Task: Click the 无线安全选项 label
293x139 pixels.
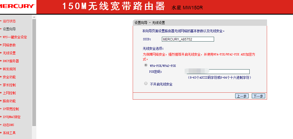Action: click(x=153, y=49)
